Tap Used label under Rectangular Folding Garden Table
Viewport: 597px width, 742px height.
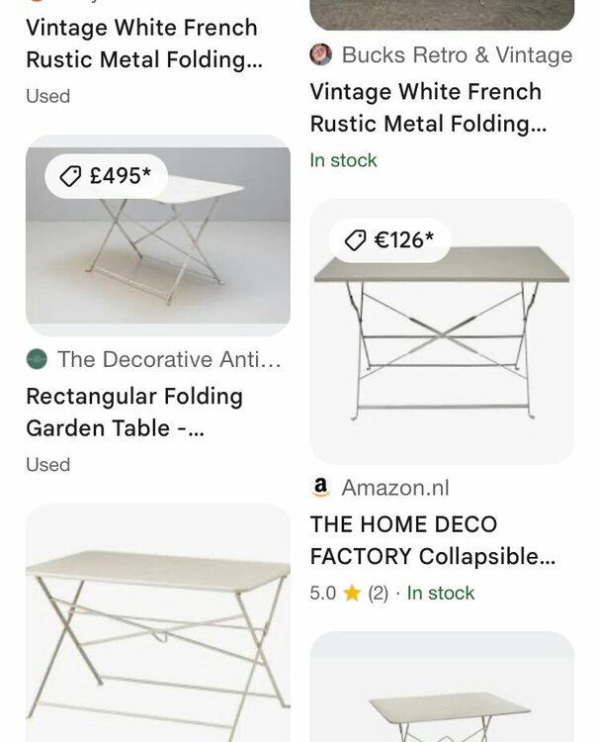[x=48, y=464]
